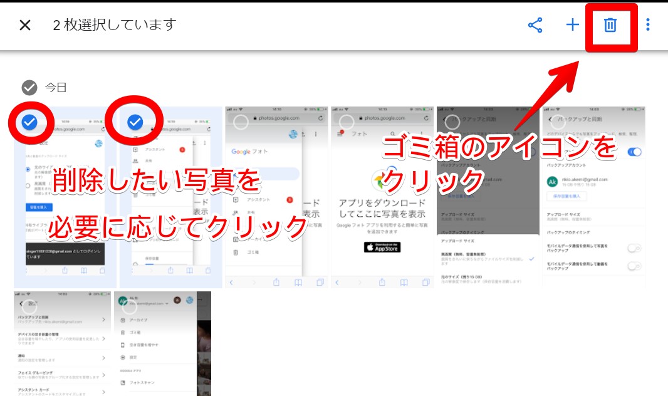Image resolution: width=668 pixels, height=396 pixels.
Task: Check circle on bottom-row archive menu screenshot
Action: click(x=129, y=306)
